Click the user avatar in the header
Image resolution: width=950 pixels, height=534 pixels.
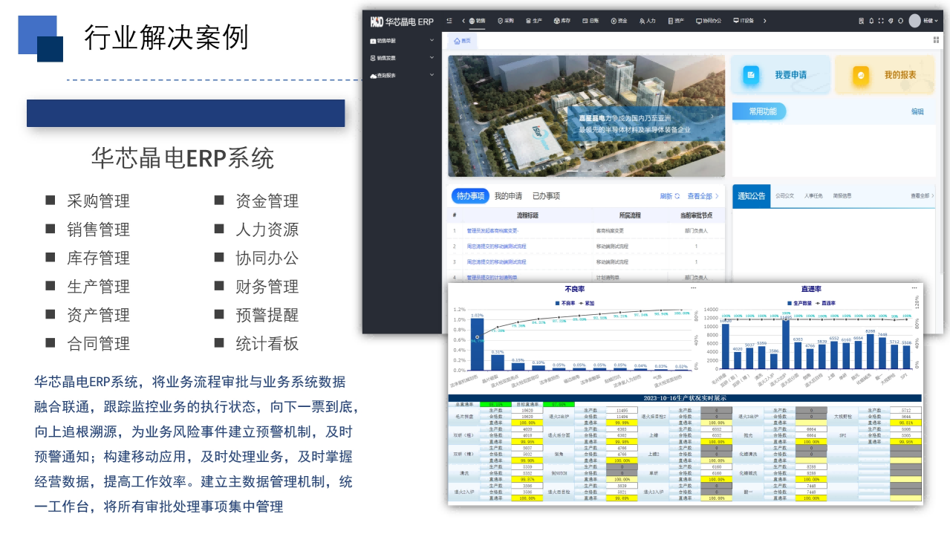point(914,21)
